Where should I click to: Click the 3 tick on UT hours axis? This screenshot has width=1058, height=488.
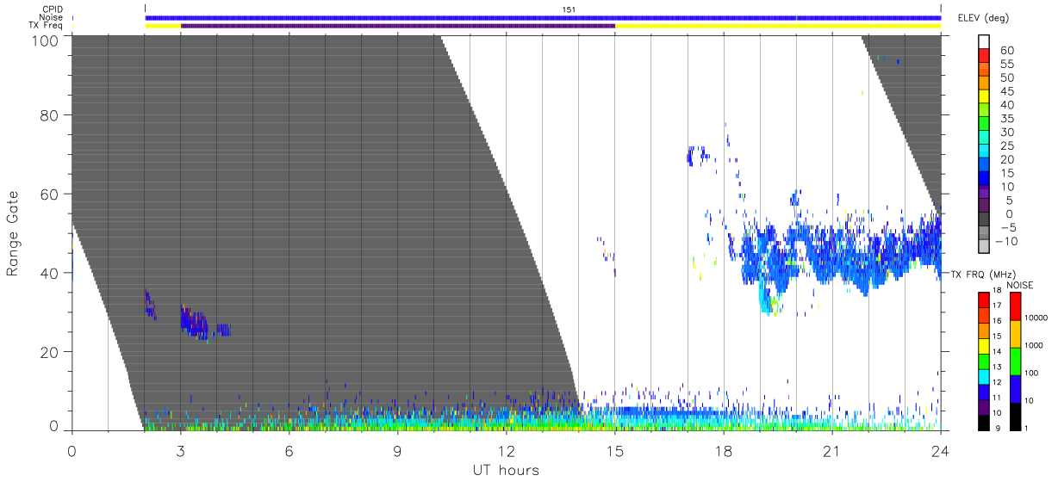pyautogui.click(x=180, y=451)
